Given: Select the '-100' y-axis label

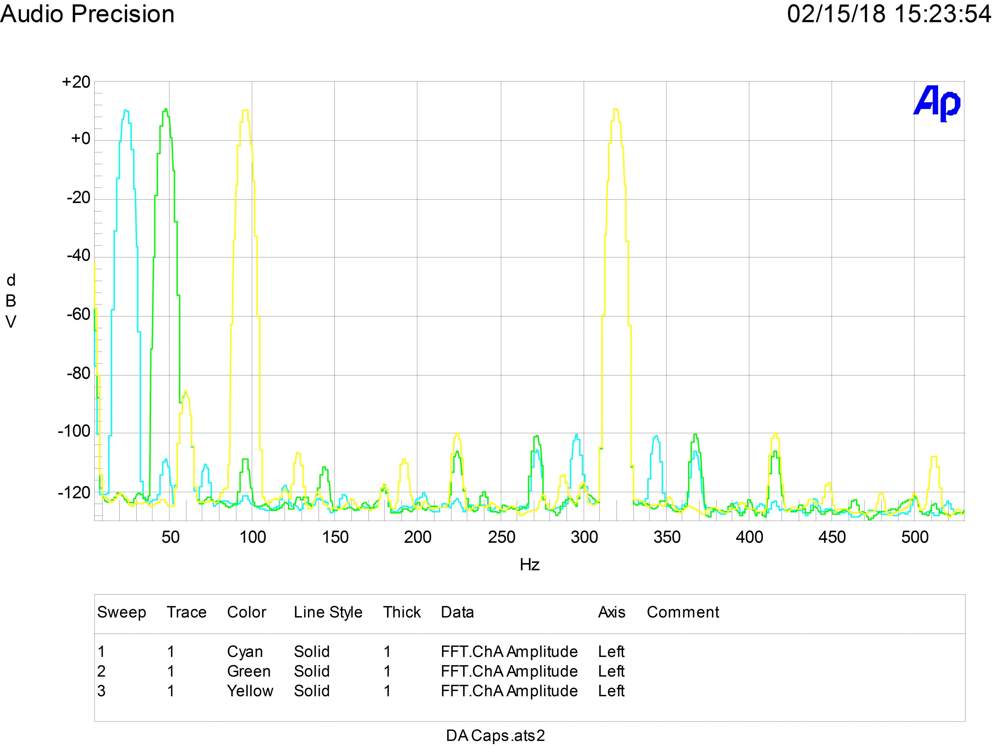Looking at the screenshot, I should [x=74, y=432].
